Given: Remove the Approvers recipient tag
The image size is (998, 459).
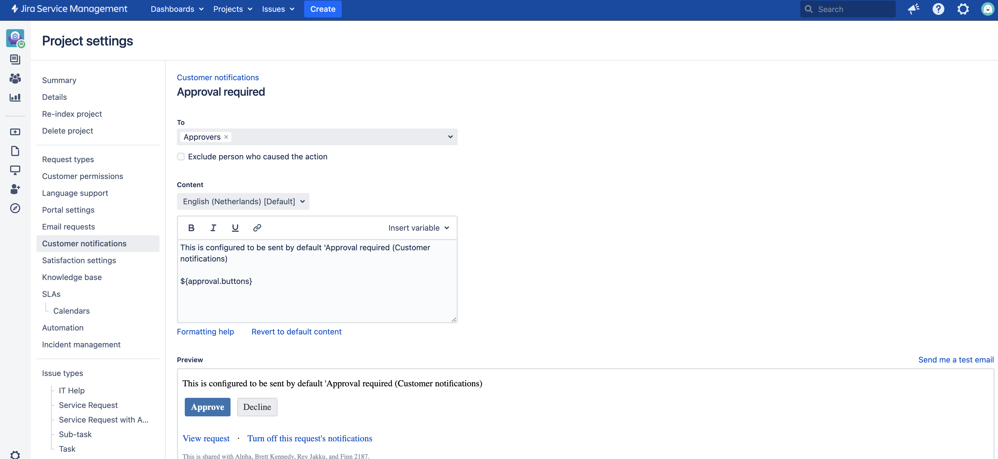Looking at the screenshot, I should [x=226, y=137].
